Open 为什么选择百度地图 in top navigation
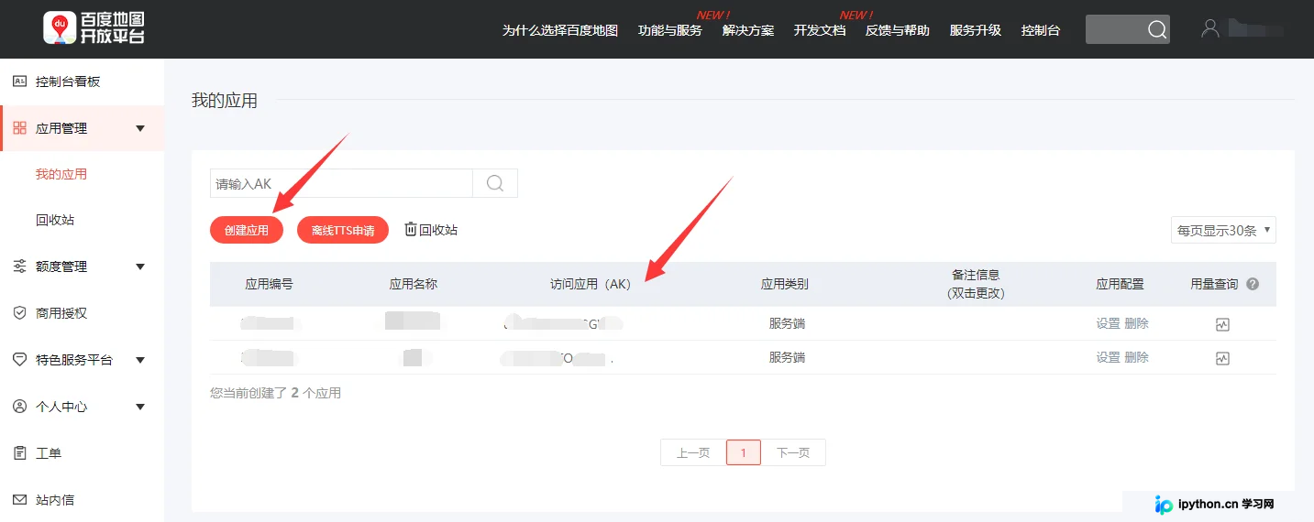This screenshot has width=1314, height=522. tap(560, 30)
